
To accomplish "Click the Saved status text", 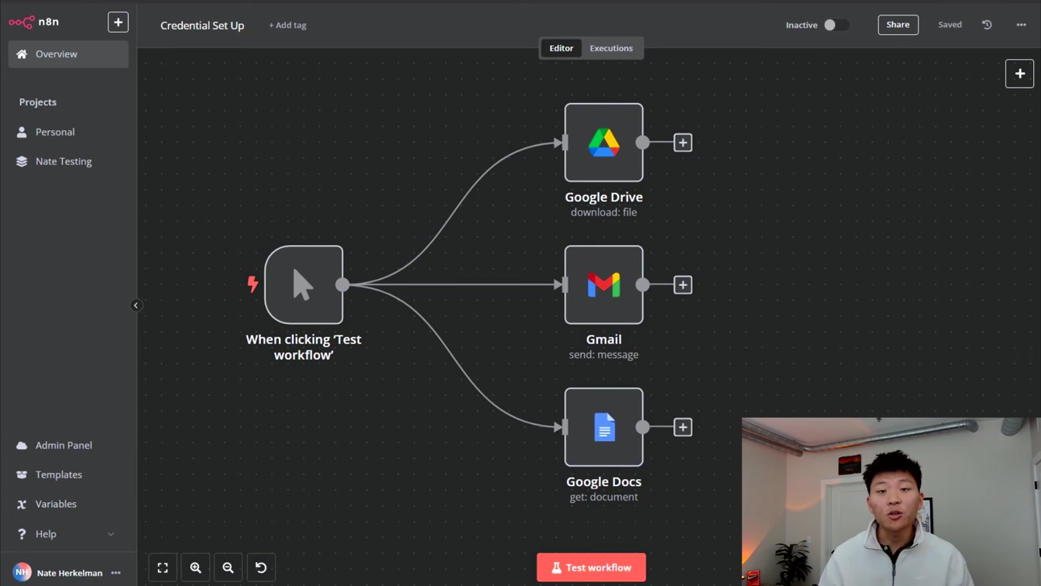I will tap(950, 25).
